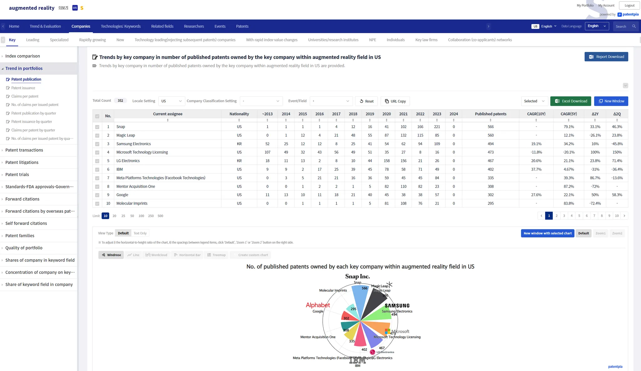Toggle the select-all header checkbox
Image resolution: width=641 pixels, height=371 pixels.
[x=97, y=116]
